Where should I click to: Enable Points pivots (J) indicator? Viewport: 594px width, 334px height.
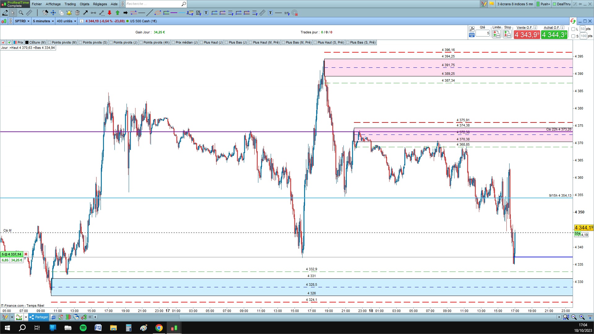click(x=111, y=42)
